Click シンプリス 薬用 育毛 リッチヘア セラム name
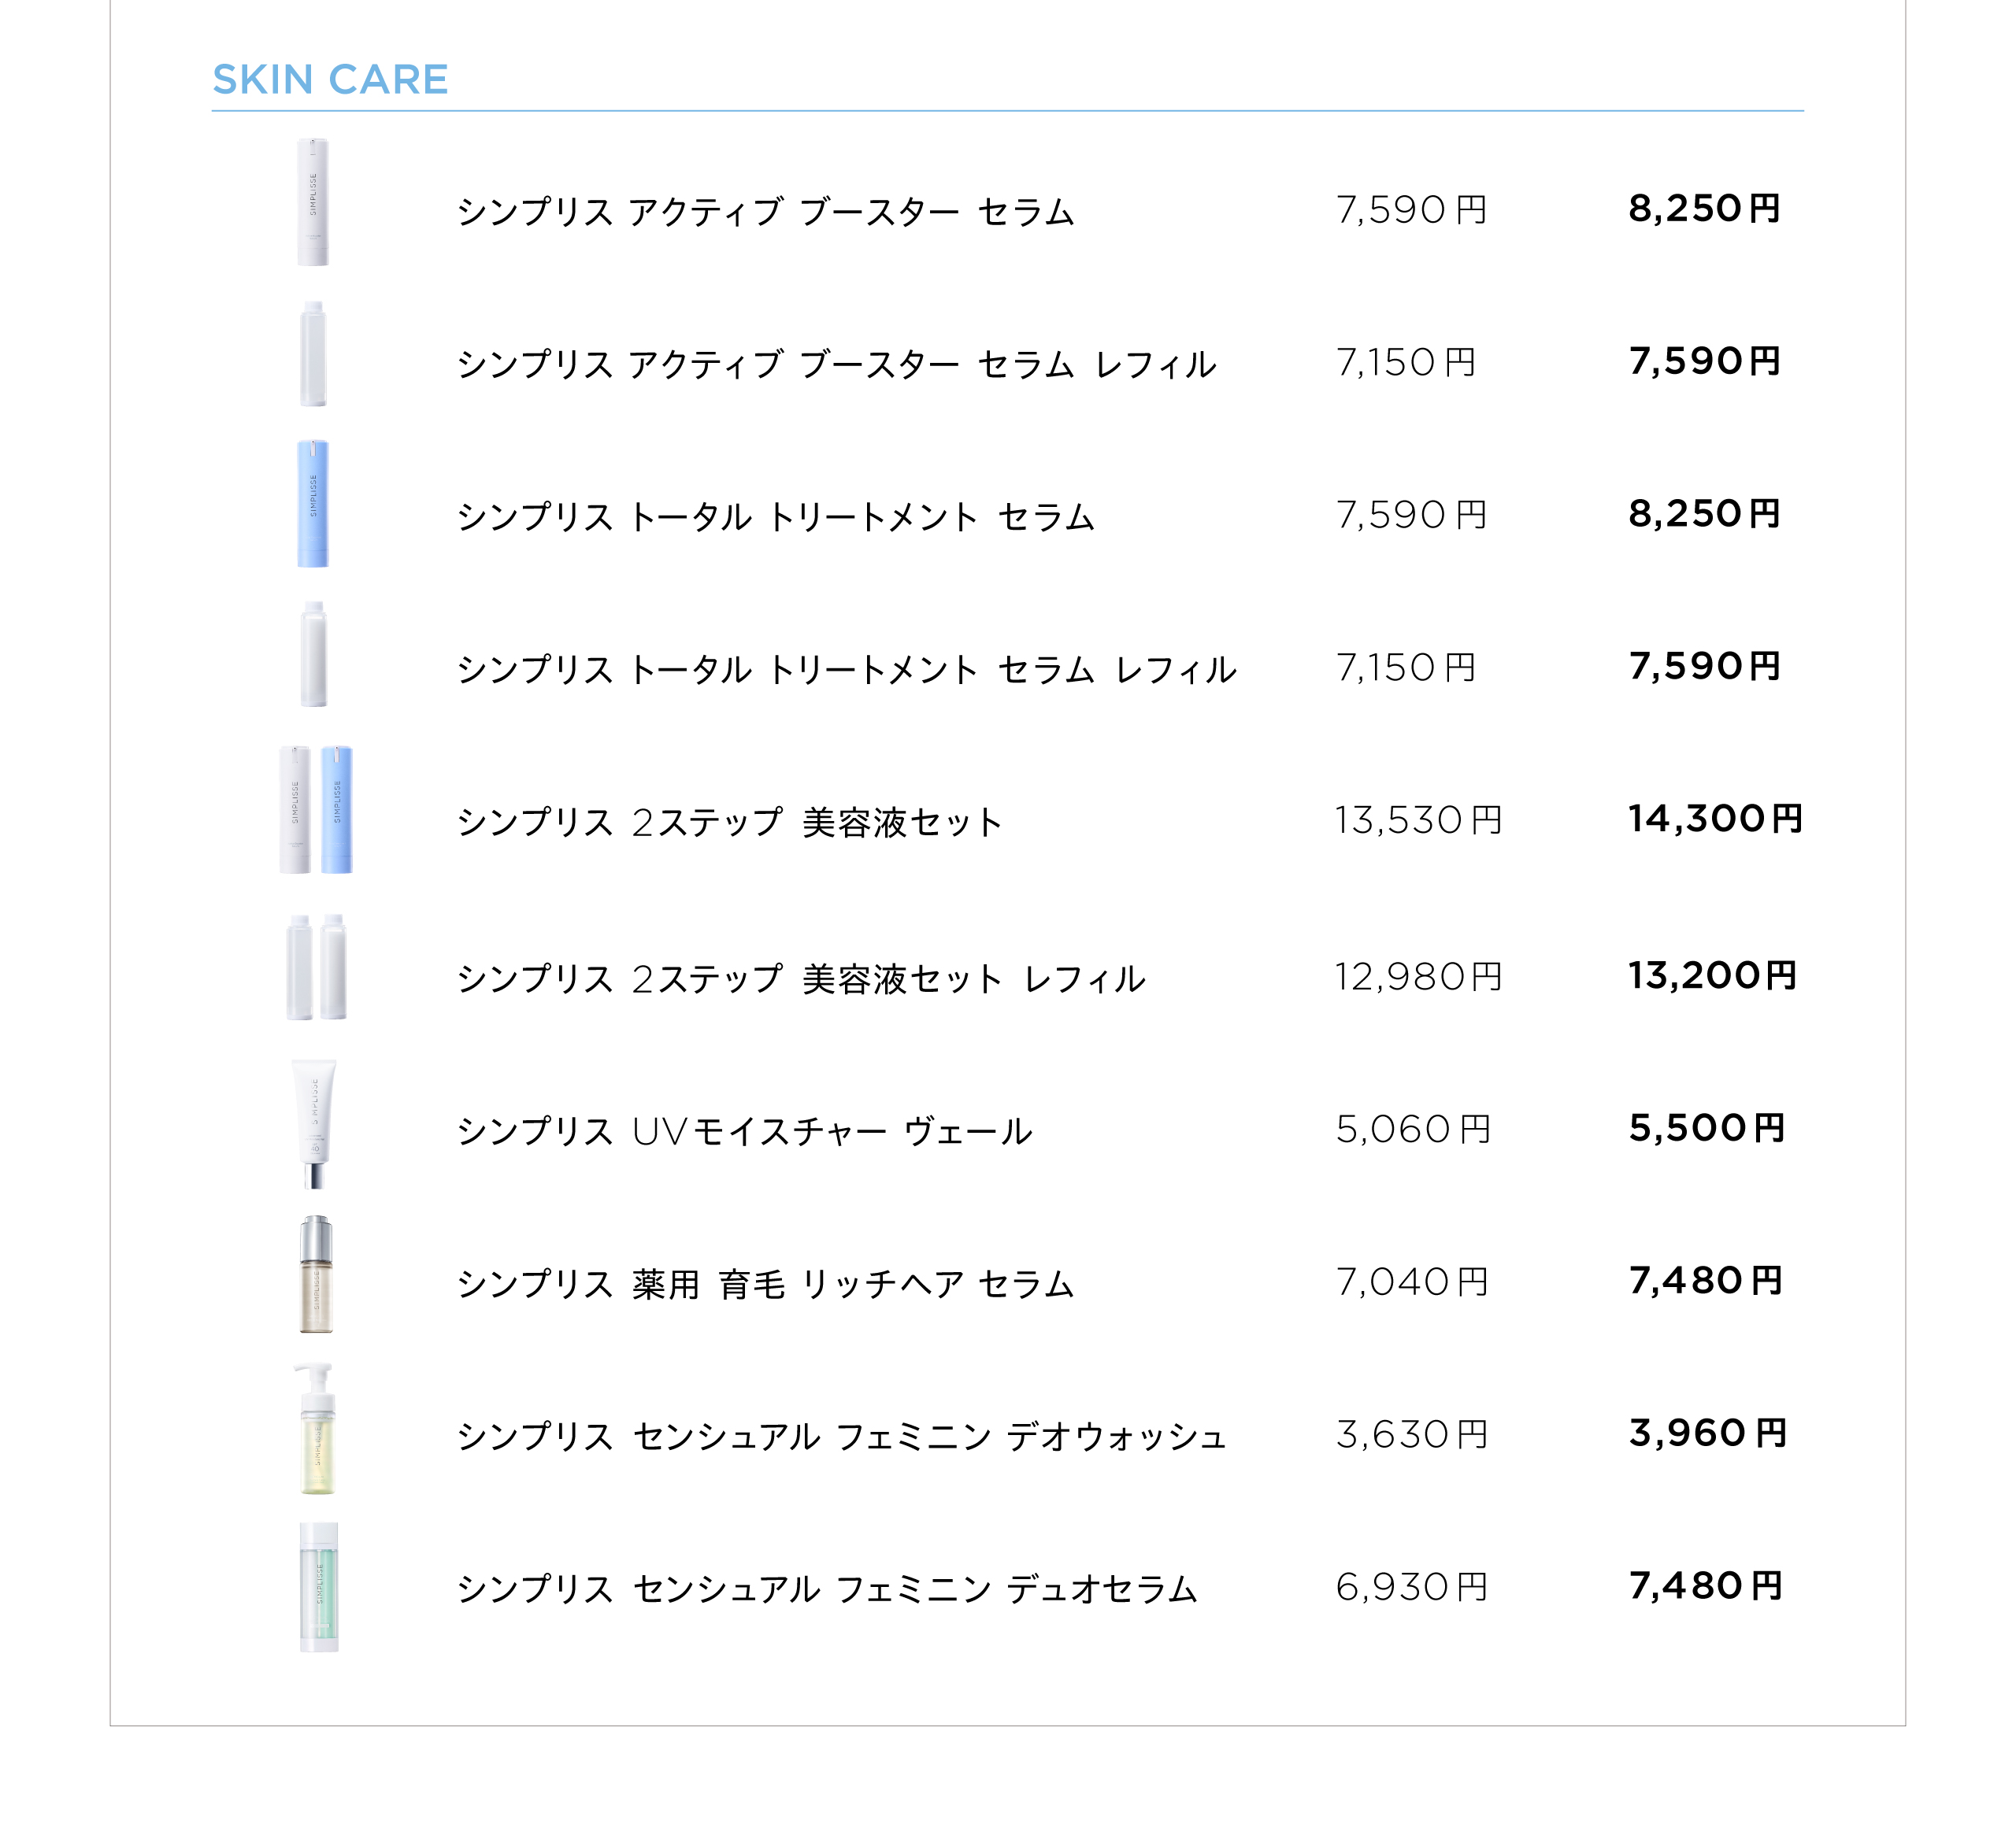 tap(766, 1285)
